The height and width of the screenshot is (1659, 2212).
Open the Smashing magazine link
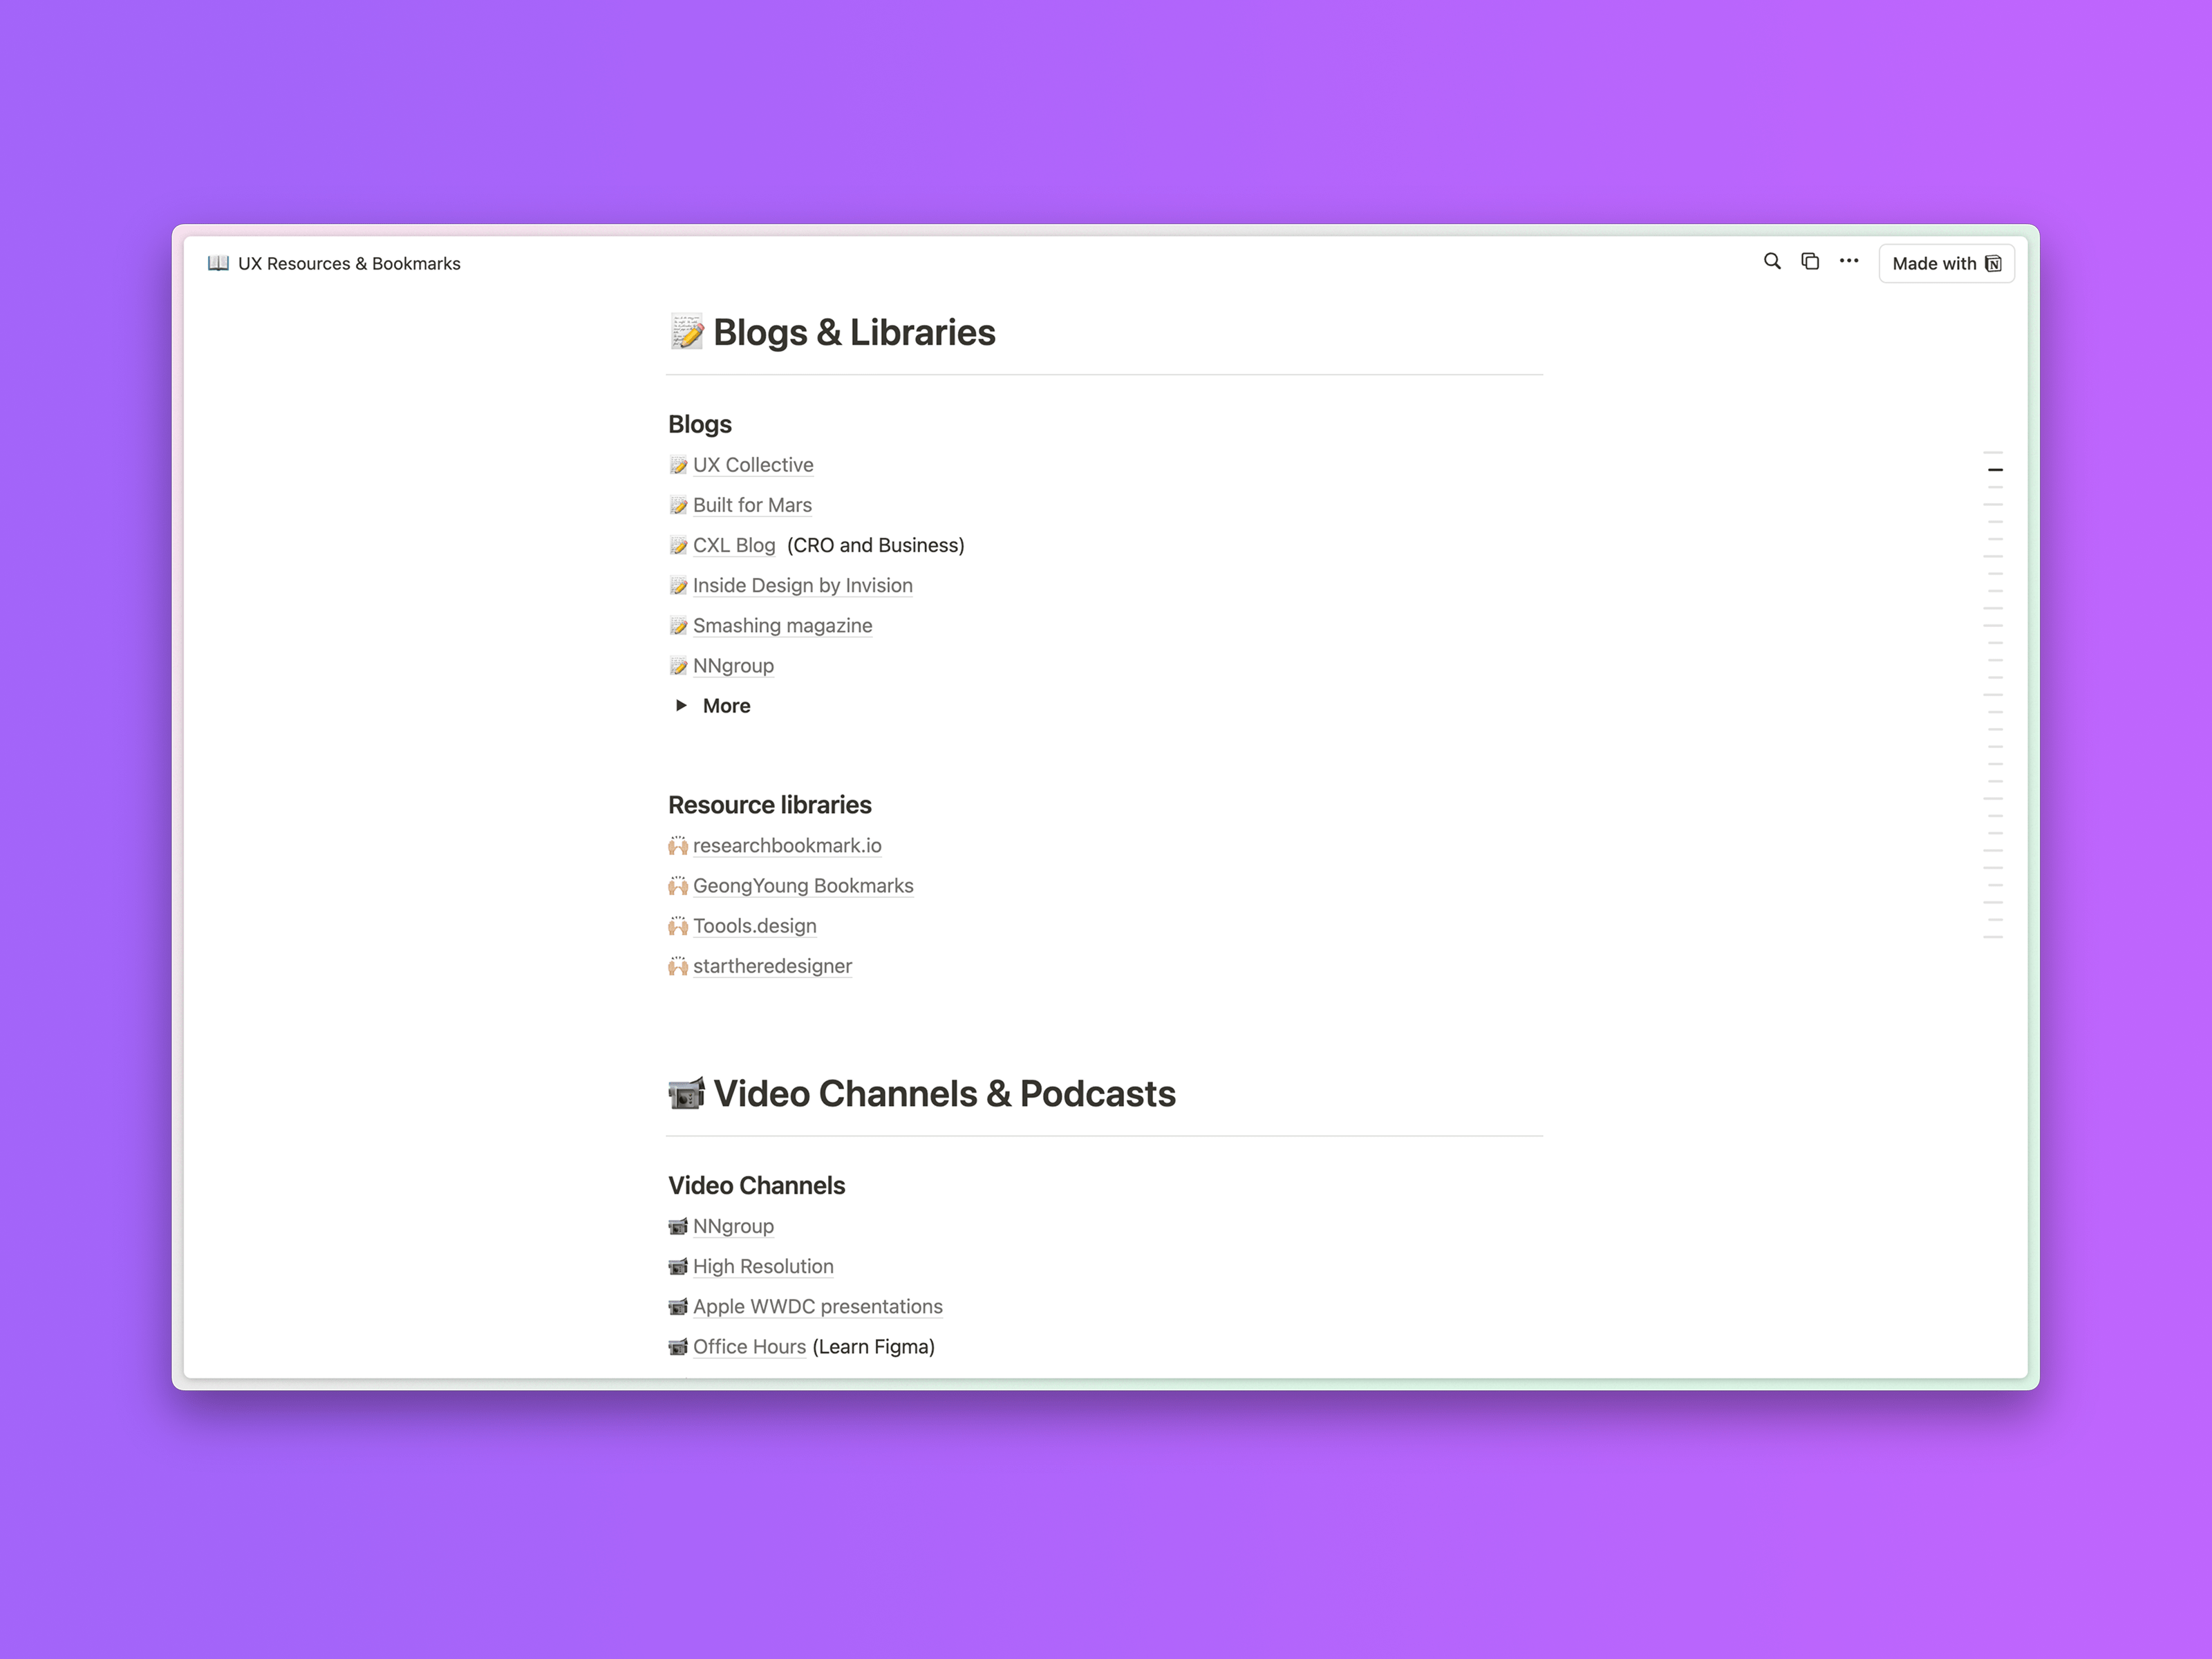(782, 625)
